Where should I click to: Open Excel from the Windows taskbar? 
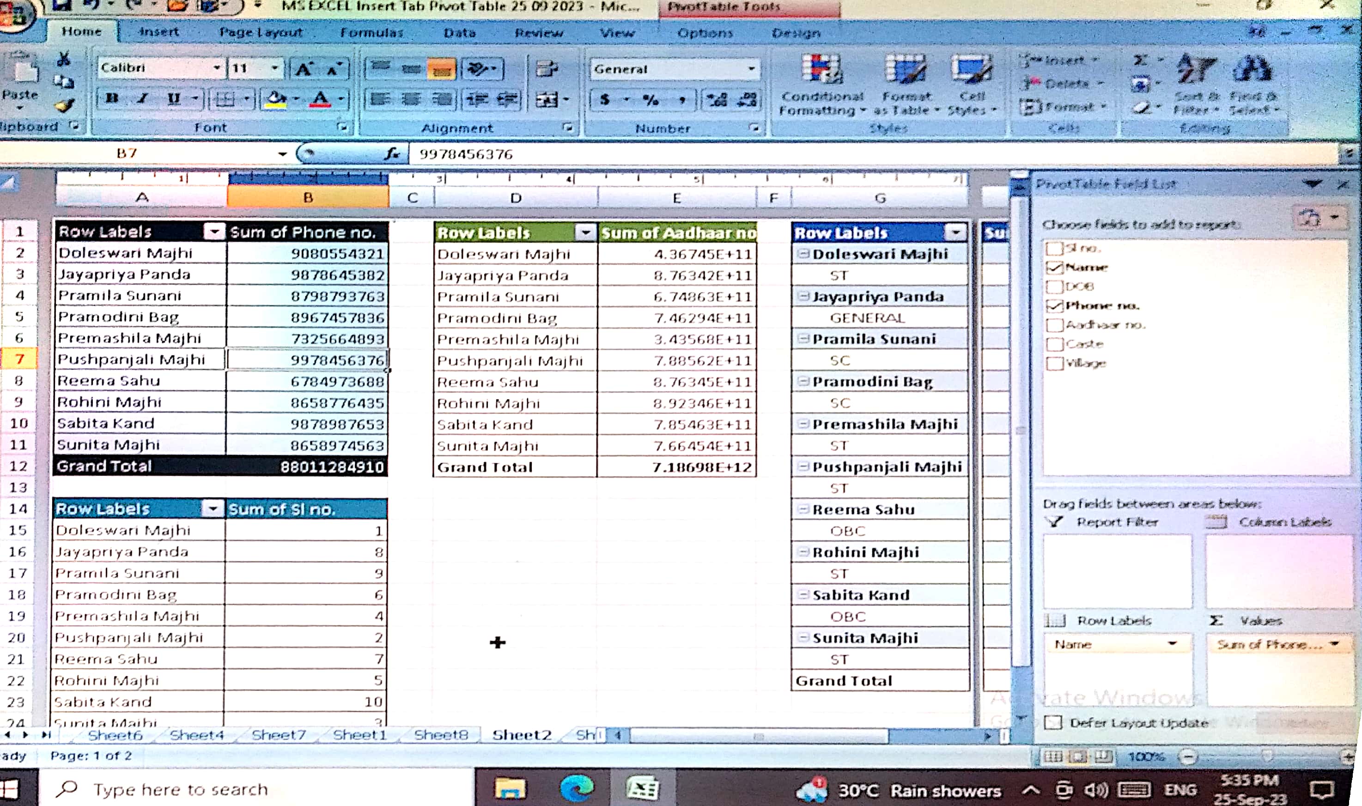642,788
